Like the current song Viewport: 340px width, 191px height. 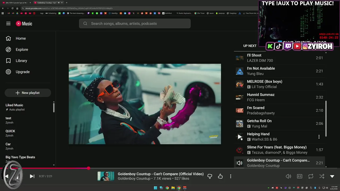coord(220,176)
